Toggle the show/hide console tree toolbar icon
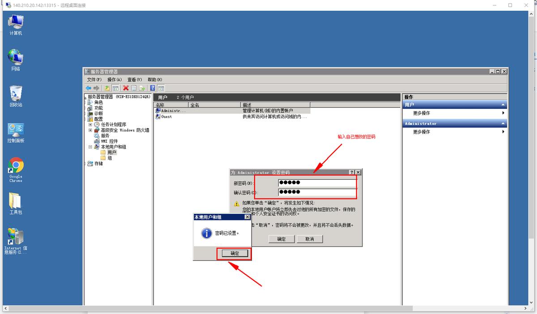The image size is (537, 314). pyautogui.click(x=115, y=88)
